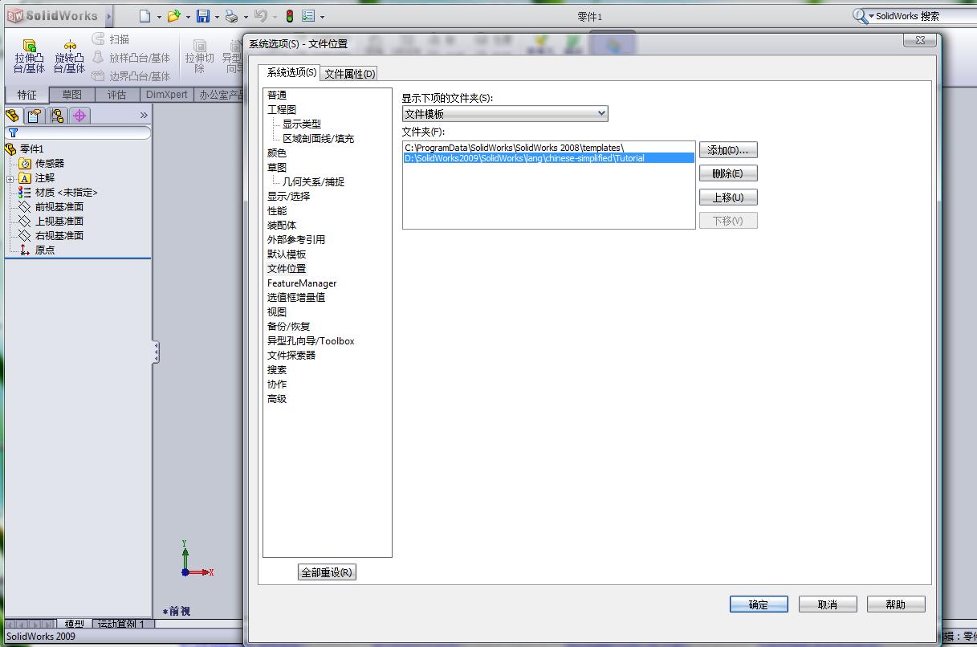Click the 全部重设(R) button
Viewport: 977px width, 647px height.
[x=327, y=572]
